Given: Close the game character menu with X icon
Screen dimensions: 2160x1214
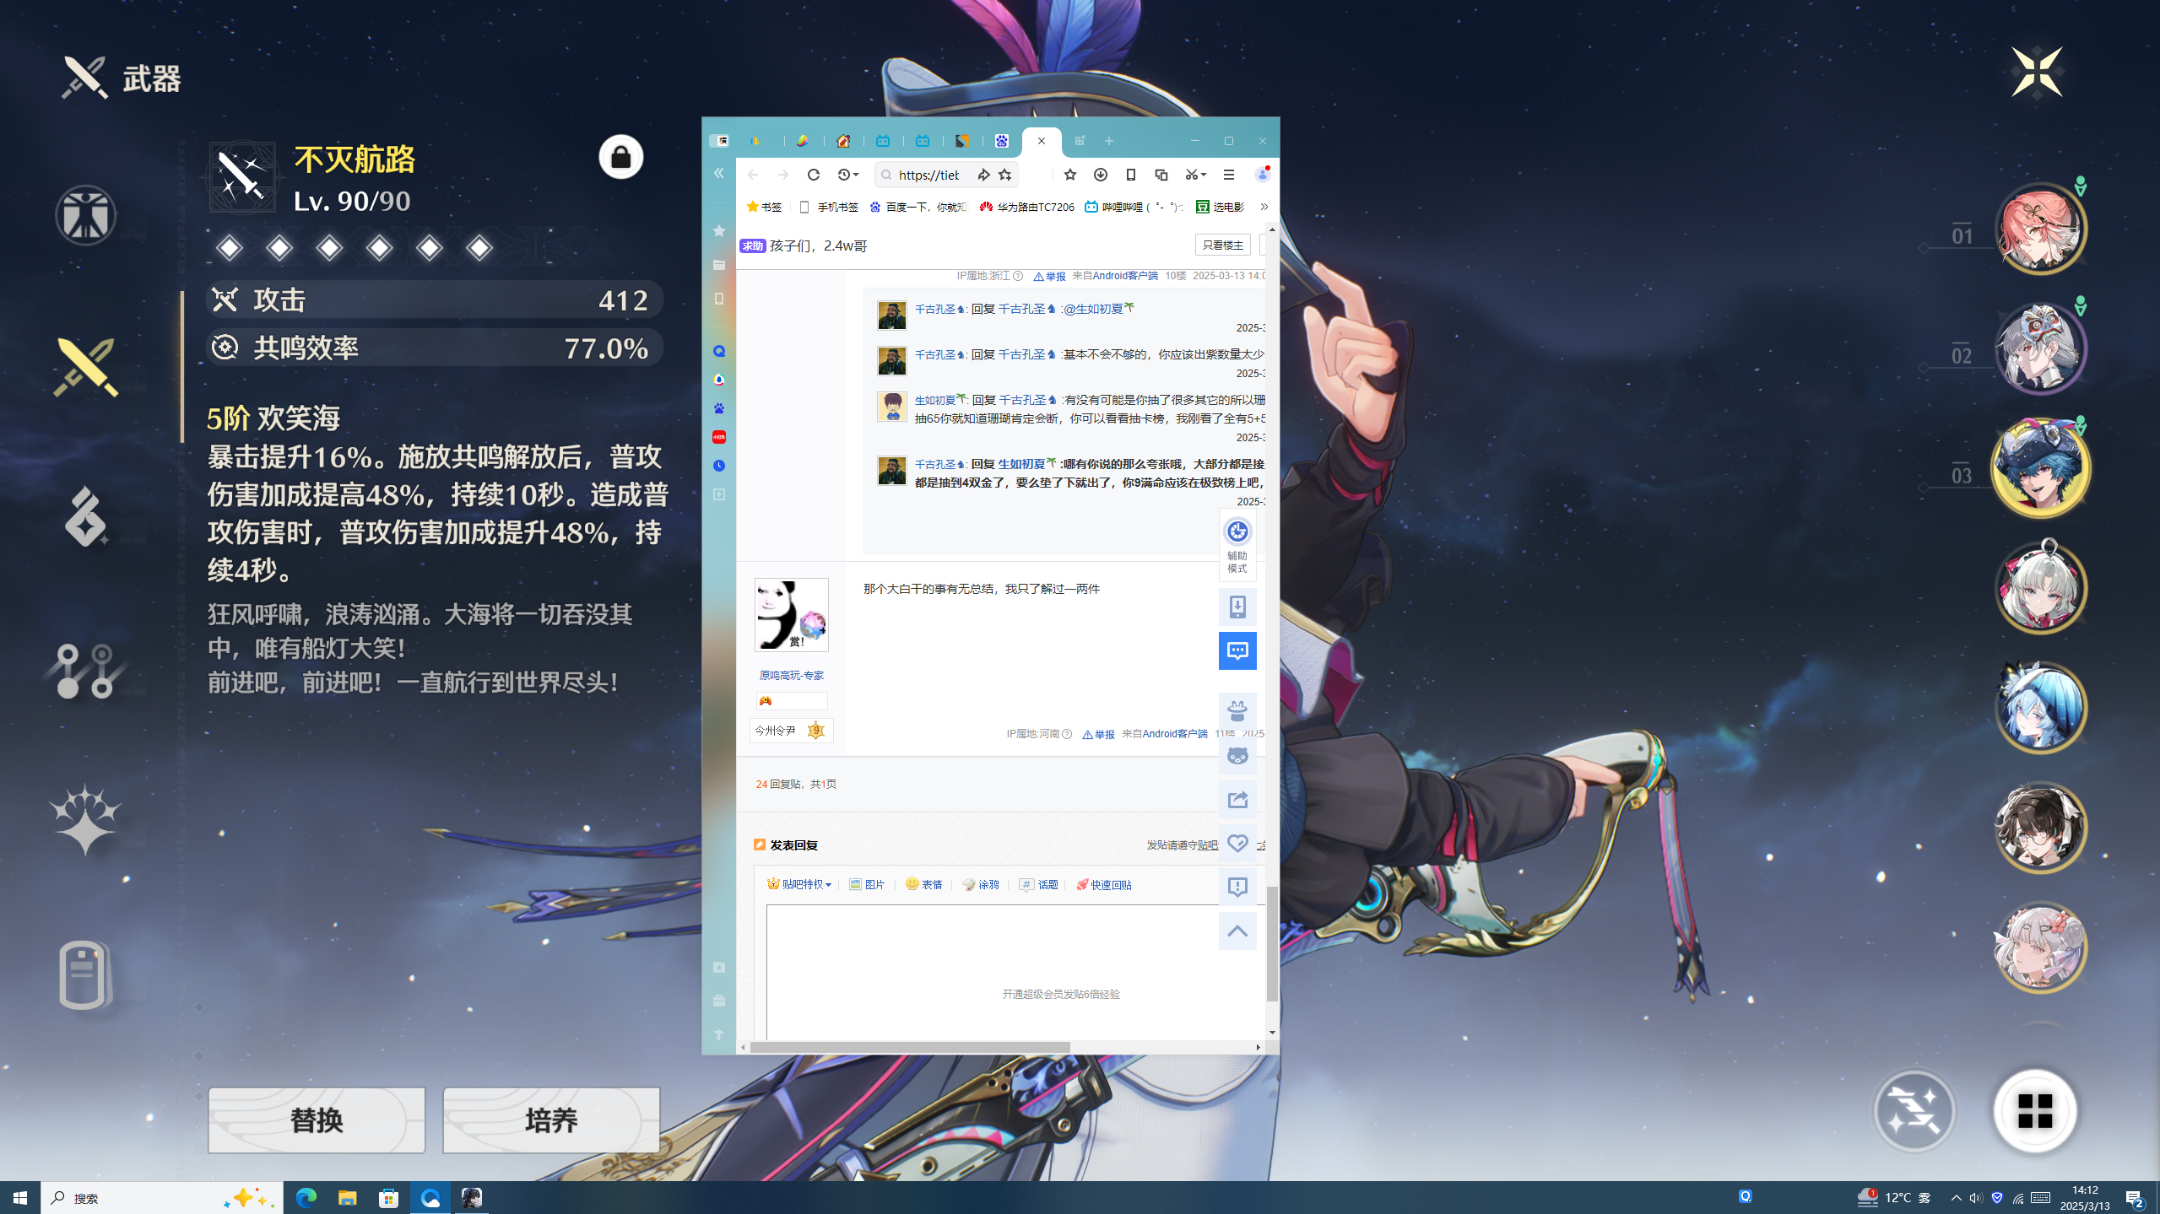Looking at the screenshot, I should (x=2037, y=72).
